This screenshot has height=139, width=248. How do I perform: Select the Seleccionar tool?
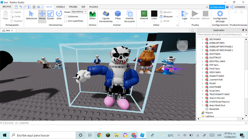pos(31,15)
